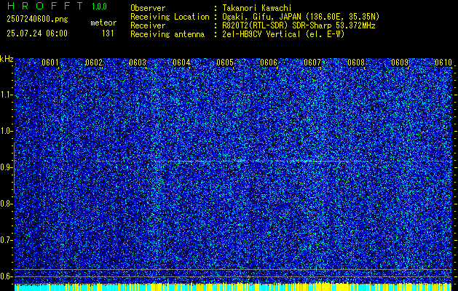This screenshot has height=291, width=458.
Task: Click the 0.8 kHz axis label
Action: (6, 204)
